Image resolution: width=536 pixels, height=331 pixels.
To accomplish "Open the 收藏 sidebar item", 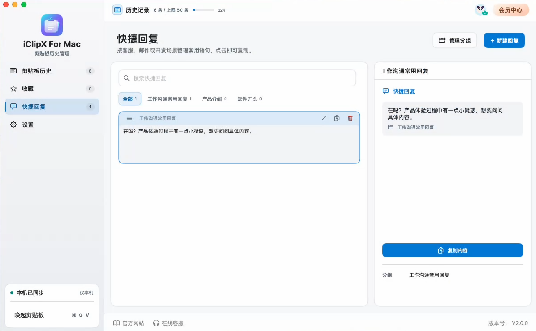I will (52, 89).
